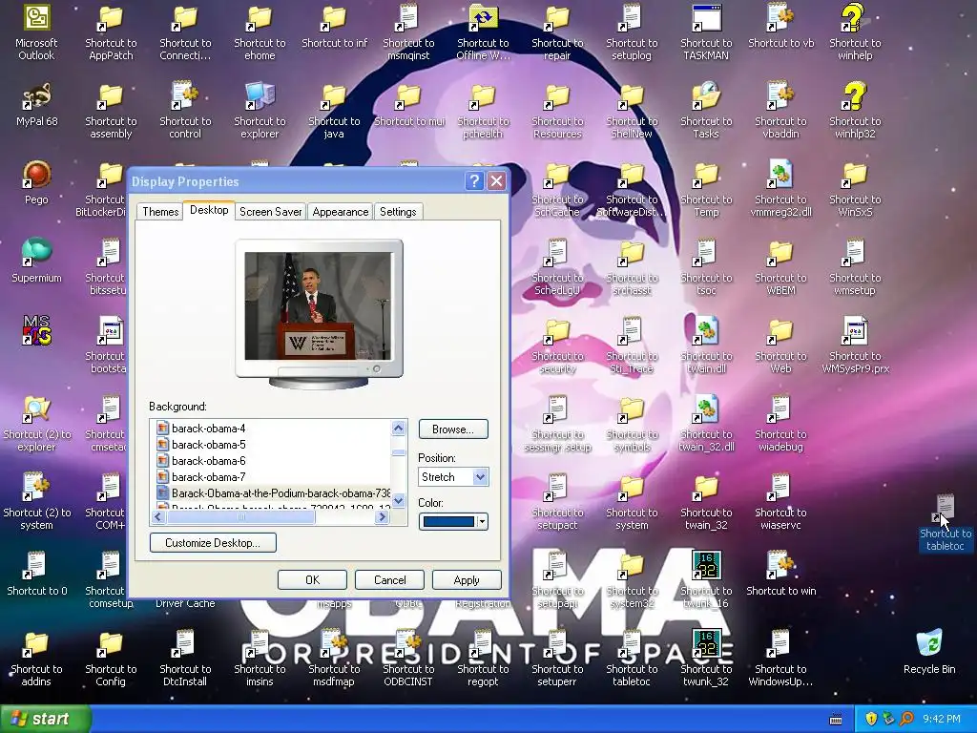Image resolution: width=977 pixels, height=733 pixels.
Task: Click the blue color swatch
Action: [448, 522]
